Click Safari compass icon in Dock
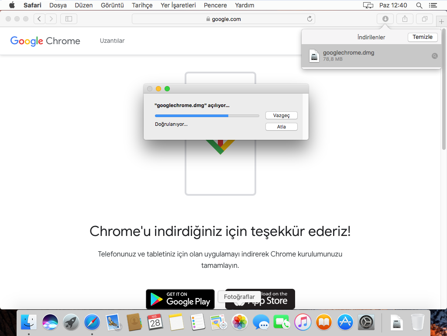This screenshot has height=336, width=447. point(92,322)
